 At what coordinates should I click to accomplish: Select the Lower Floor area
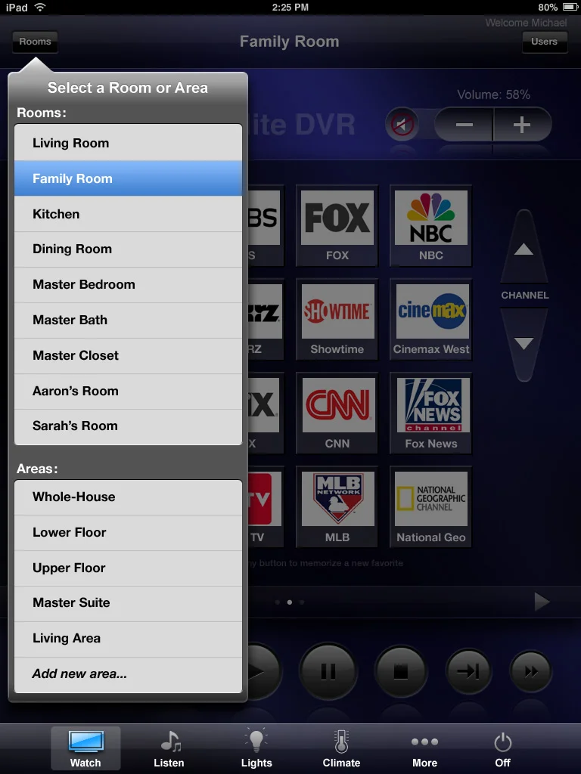coord(128,533)
